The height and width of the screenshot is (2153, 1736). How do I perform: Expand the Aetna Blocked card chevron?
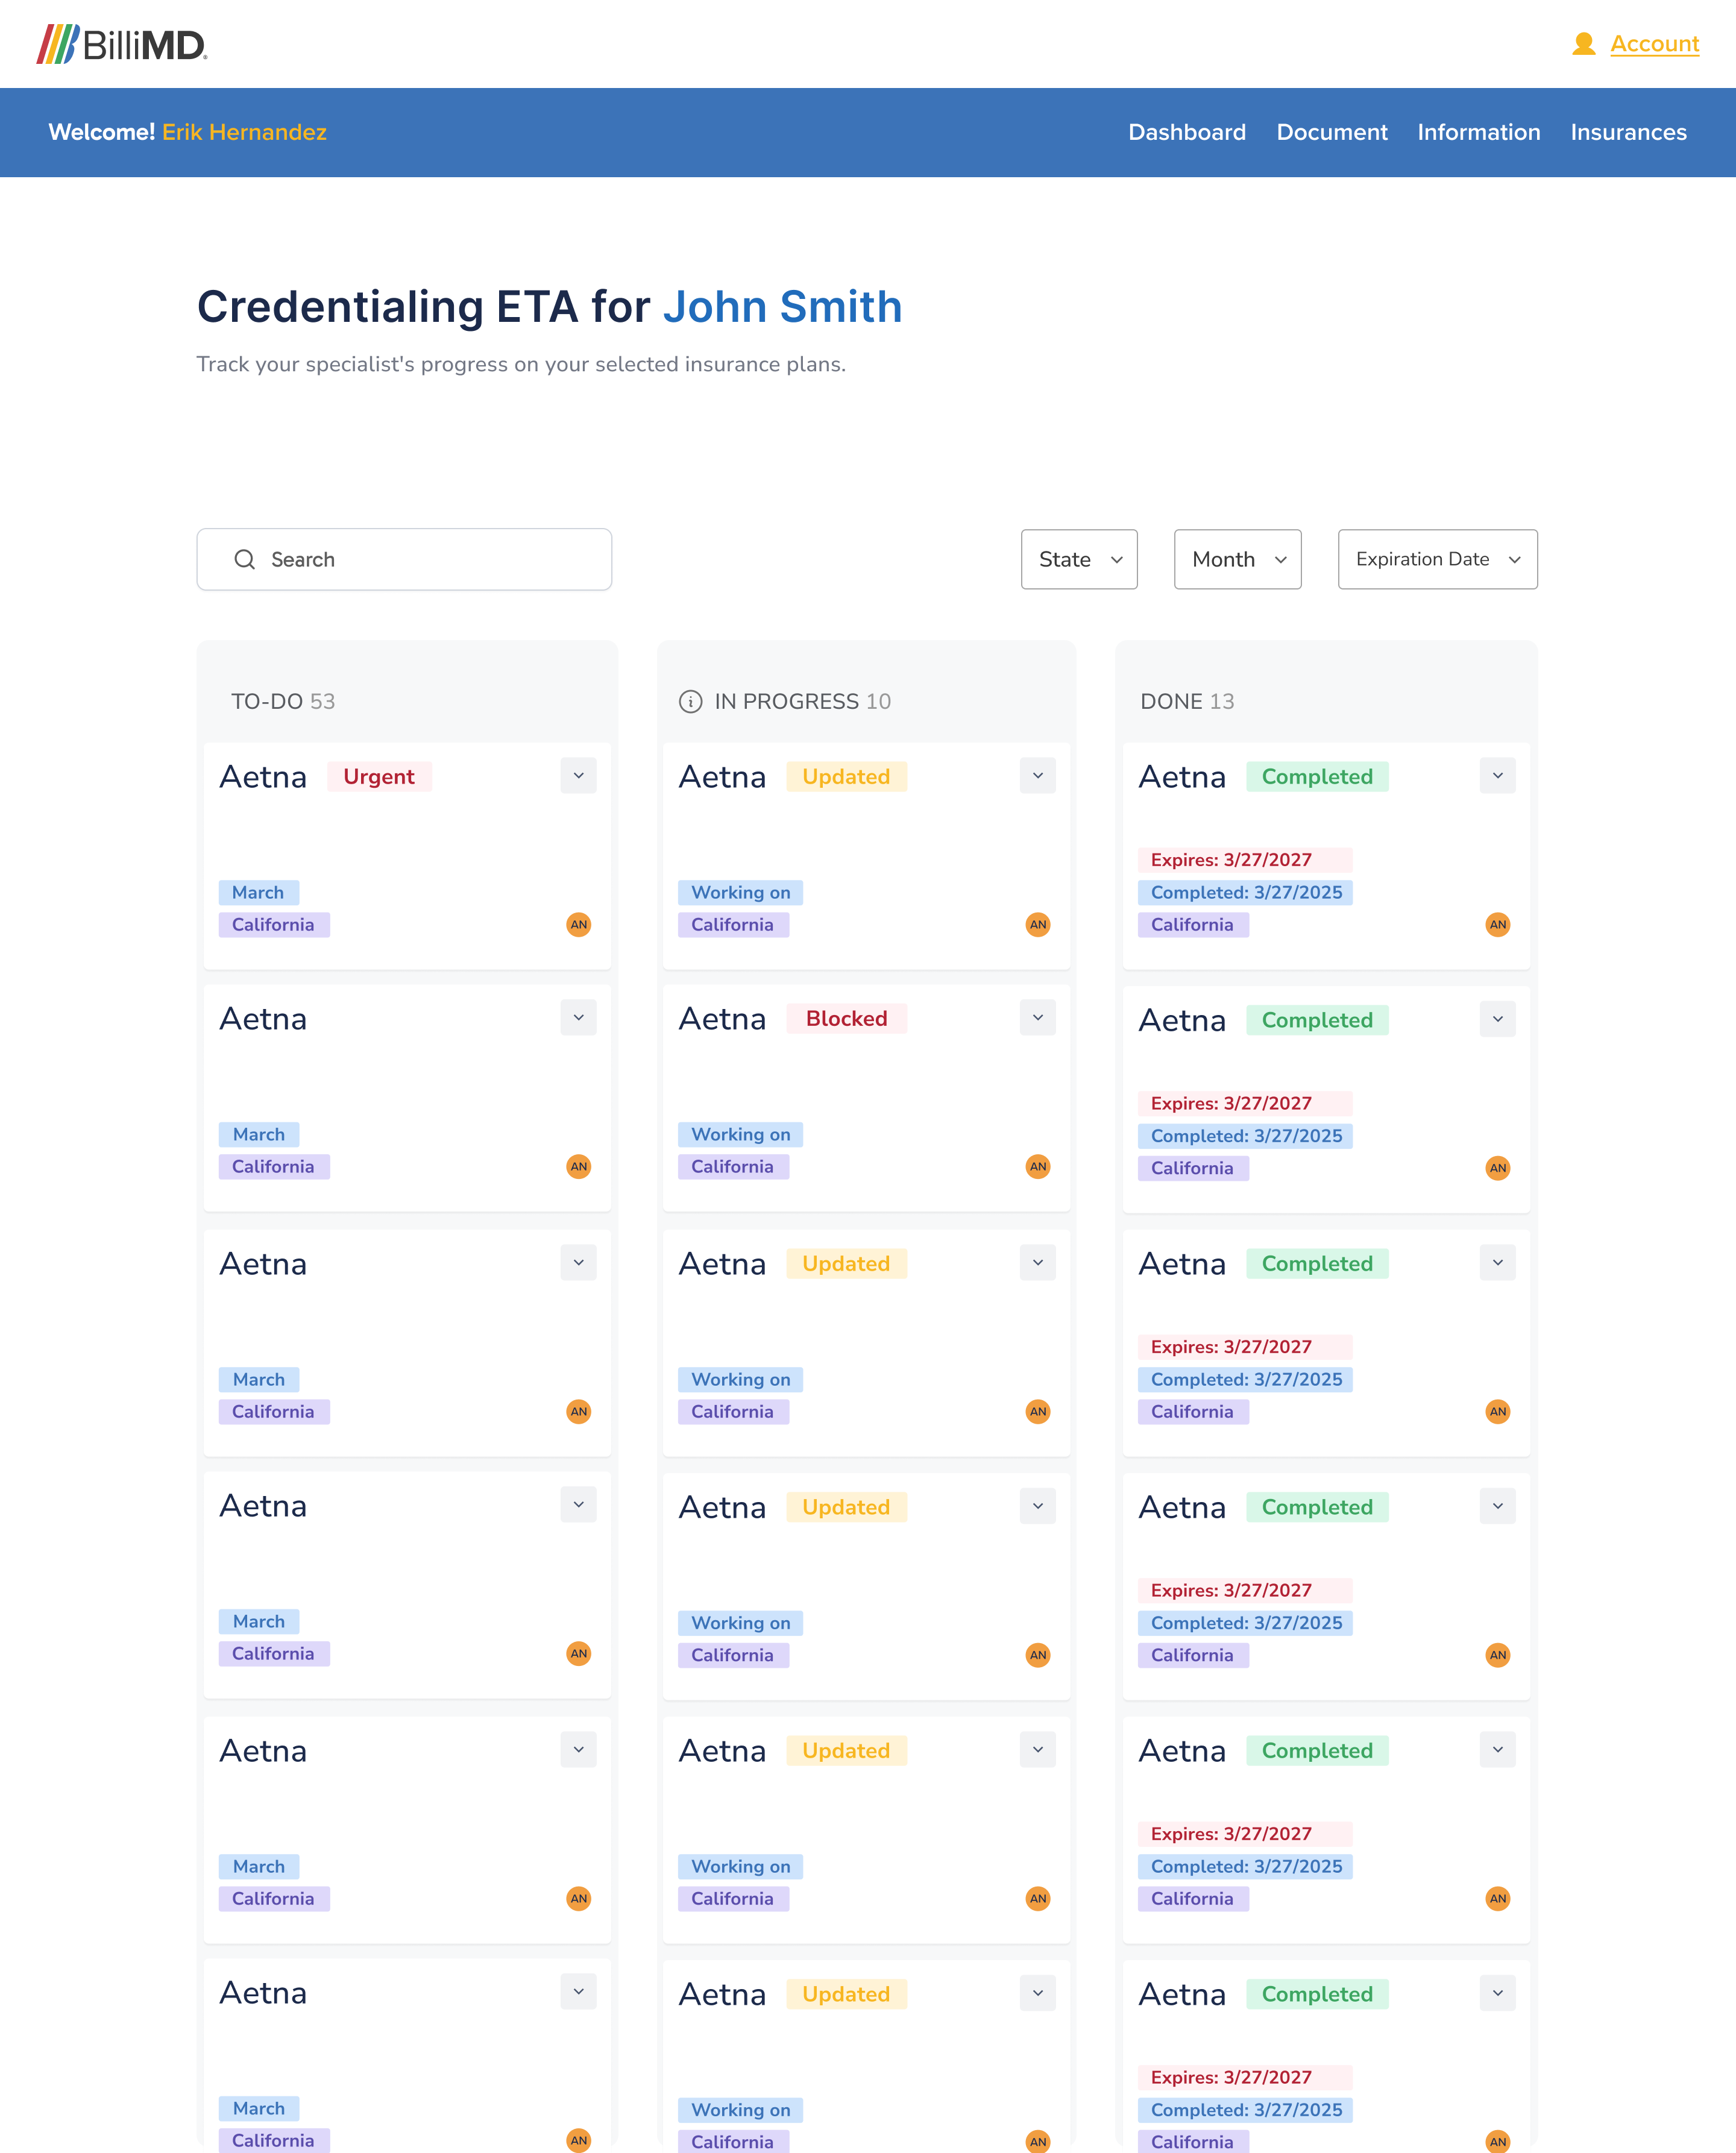1037,1017
